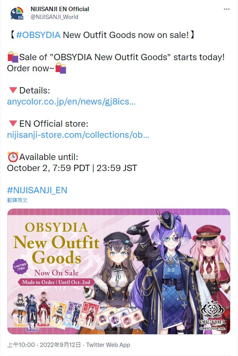238x356 pixels.
Task: Click the red triangle beside EN Official store
Action: pyautogui.click(x=13, y=124)
